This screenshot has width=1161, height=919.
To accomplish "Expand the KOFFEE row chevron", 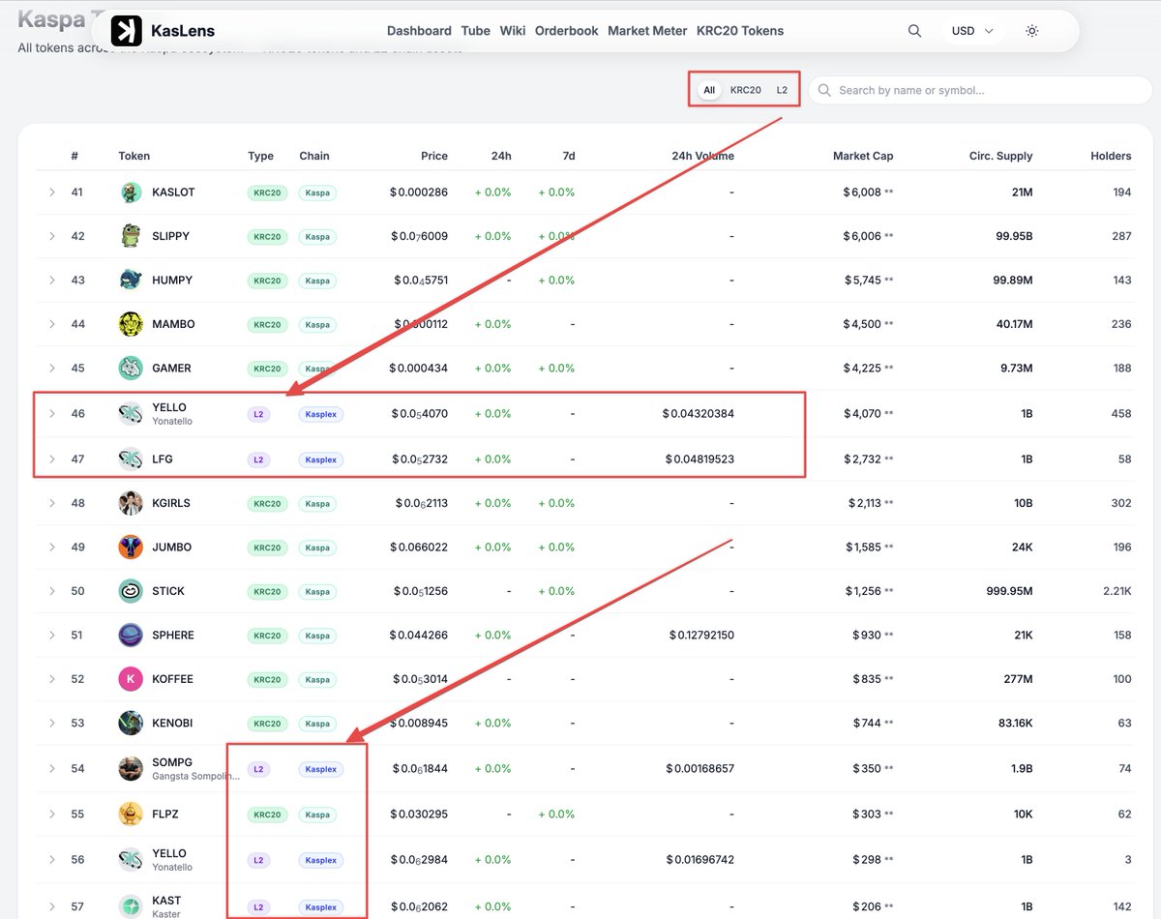I will [52, 679].
